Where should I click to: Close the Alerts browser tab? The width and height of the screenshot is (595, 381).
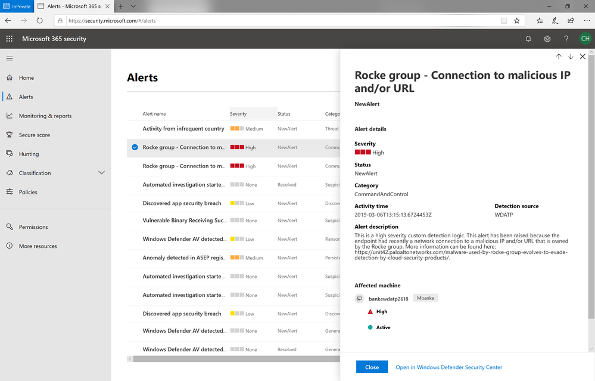(108, 6)
